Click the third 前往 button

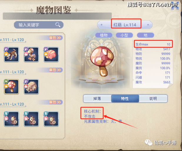coord(55,102)
